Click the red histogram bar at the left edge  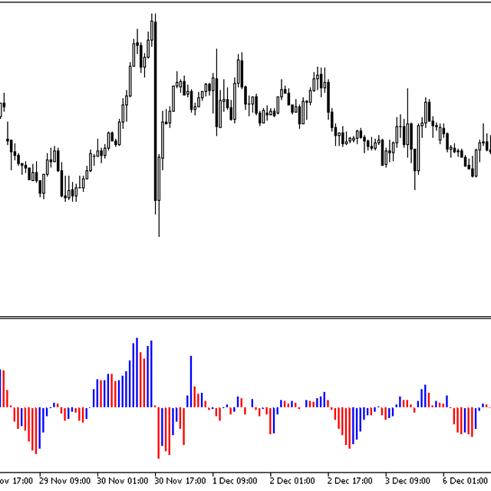(x=4, y=389)
